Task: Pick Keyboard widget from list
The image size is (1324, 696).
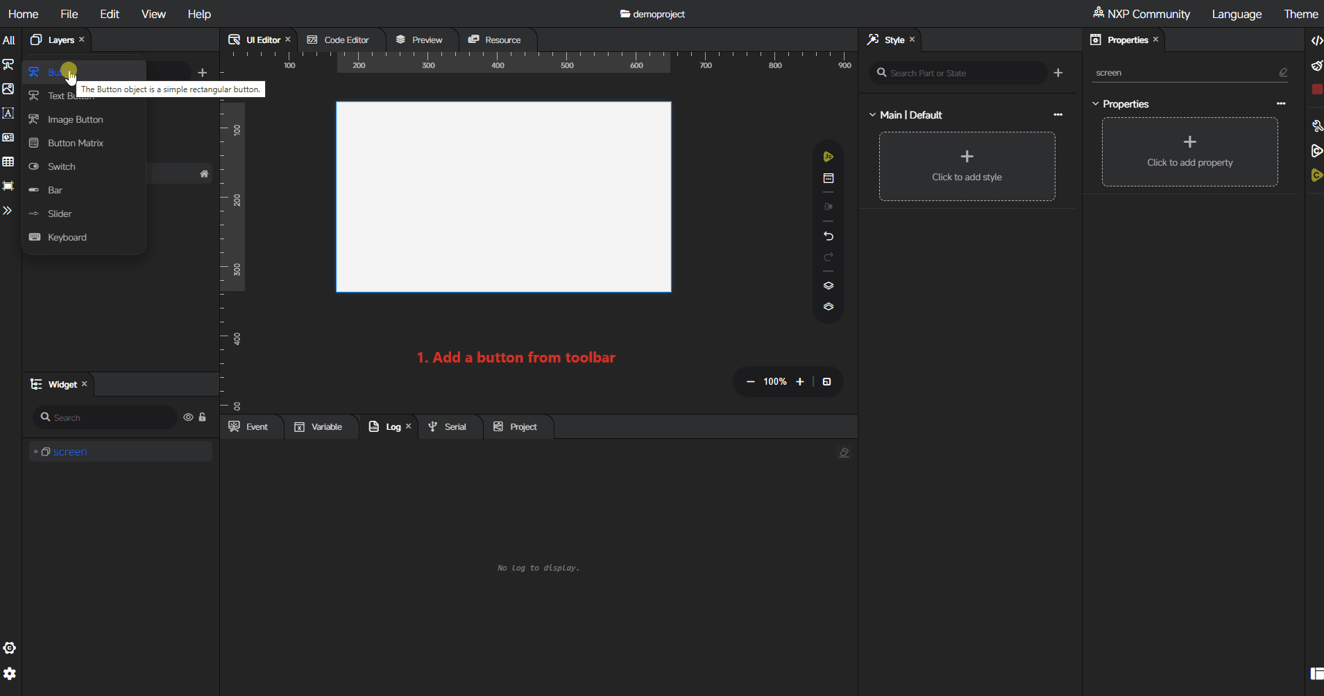Action: 83,237
